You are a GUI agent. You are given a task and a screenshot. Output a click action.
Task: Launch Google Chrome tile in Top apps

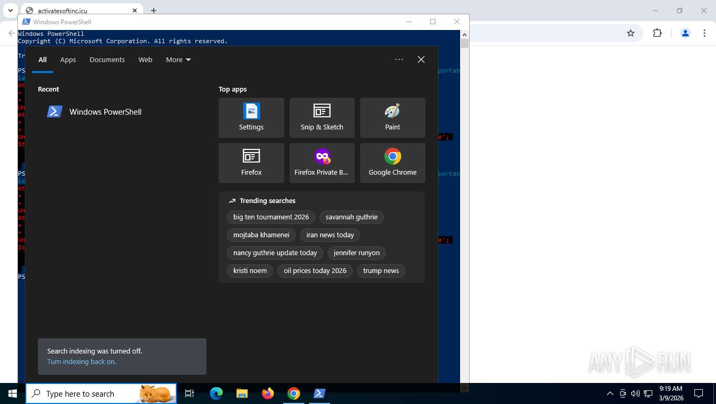392,163
